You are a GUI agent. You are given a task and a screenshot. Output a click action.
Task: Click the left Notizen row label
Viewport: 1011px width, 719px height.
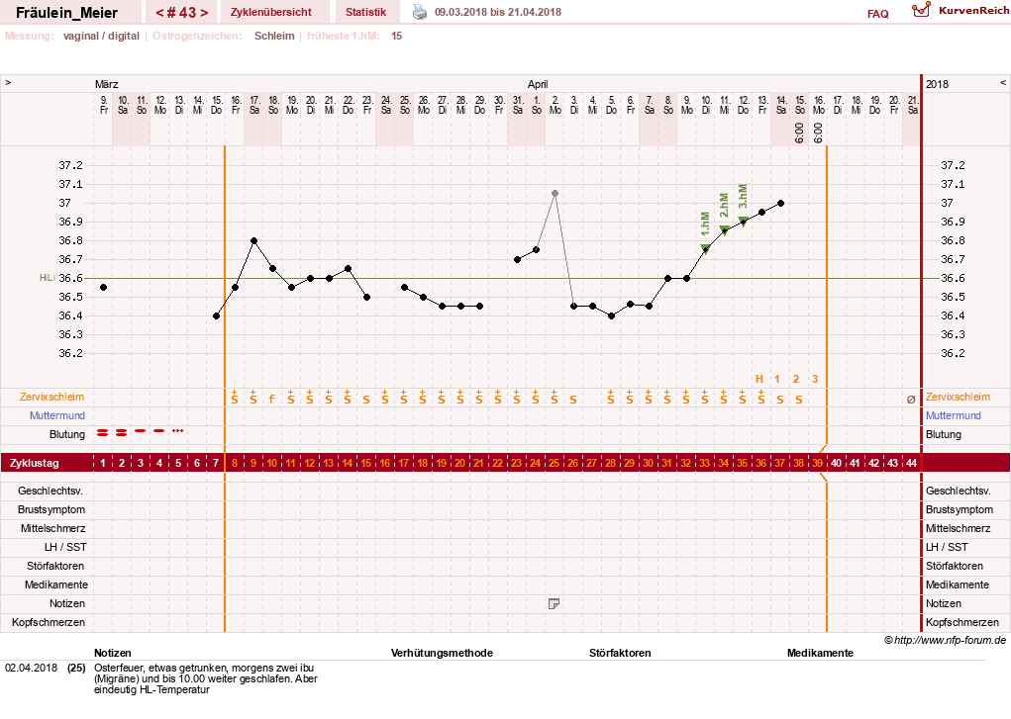[x=67, y=603]
